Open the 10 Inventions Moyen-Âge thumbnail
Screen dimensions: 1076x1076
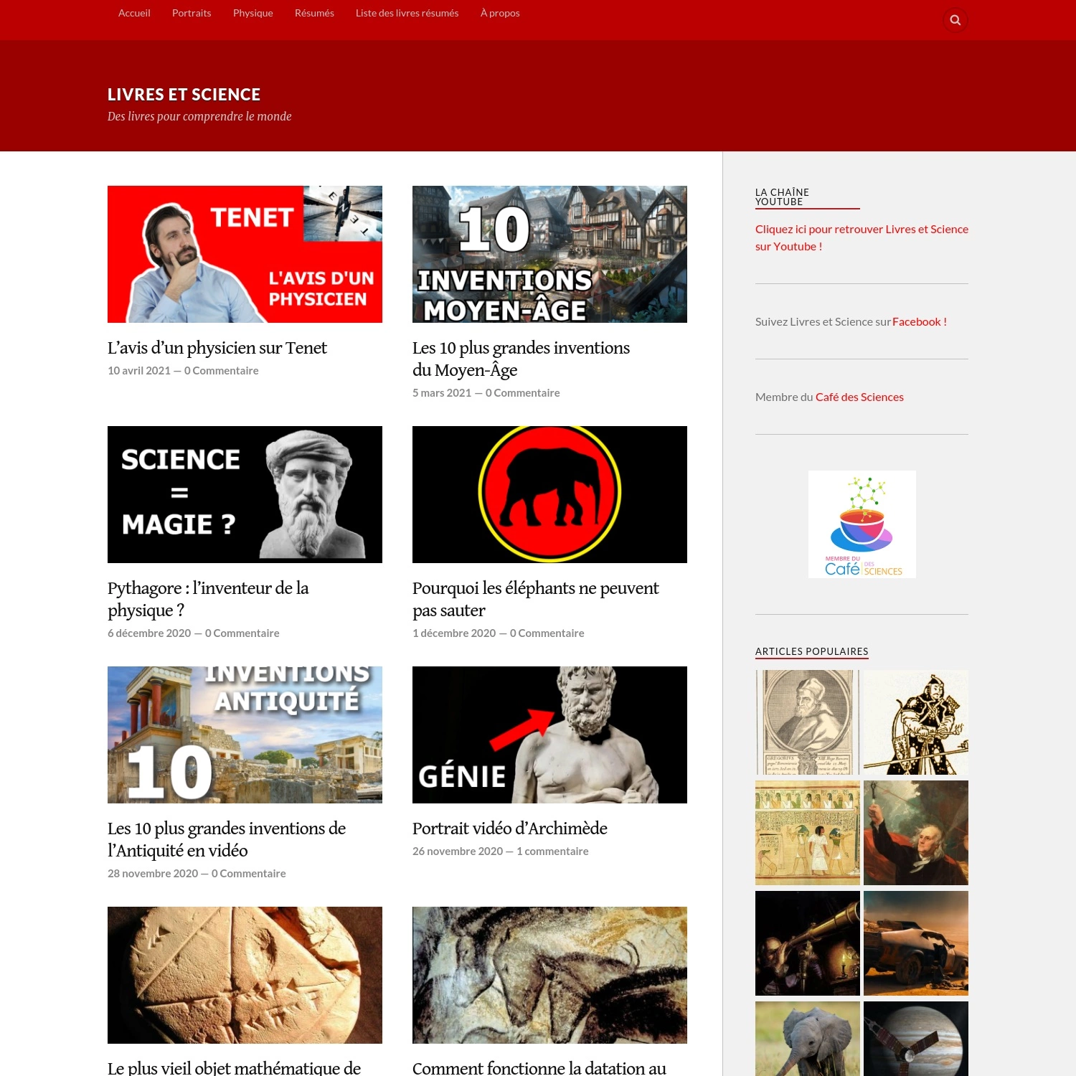pos(549,254)
